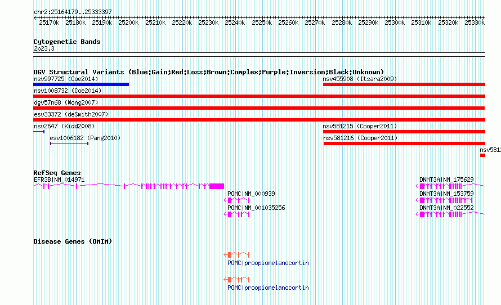Open the EFR3B|NM_014971 gene label

(59, 180)
